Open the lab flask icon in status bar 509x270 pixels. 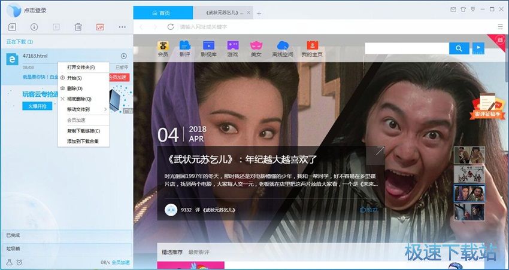(x=10, y=263)
